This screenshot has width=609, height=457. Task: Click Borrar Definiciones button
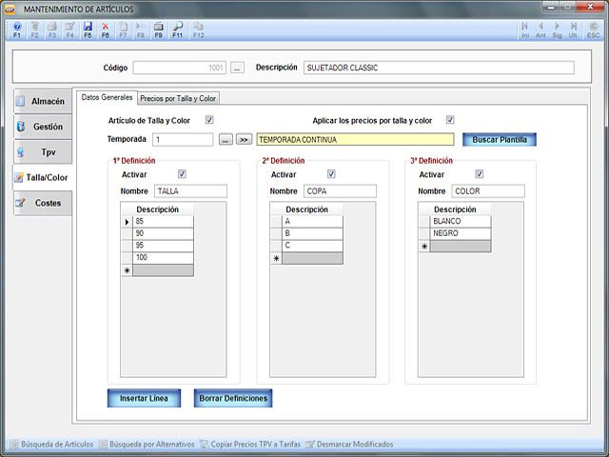point(233,398)
